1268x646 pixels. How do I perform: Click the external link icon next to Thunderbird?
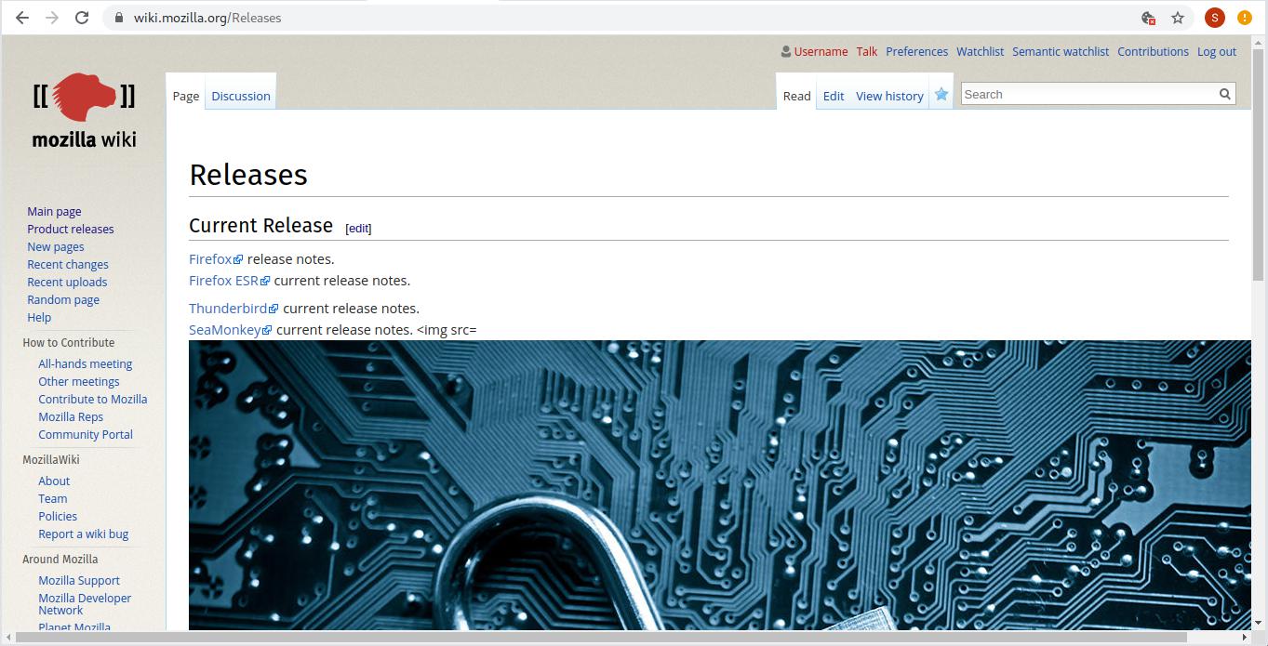coord(274,308)
